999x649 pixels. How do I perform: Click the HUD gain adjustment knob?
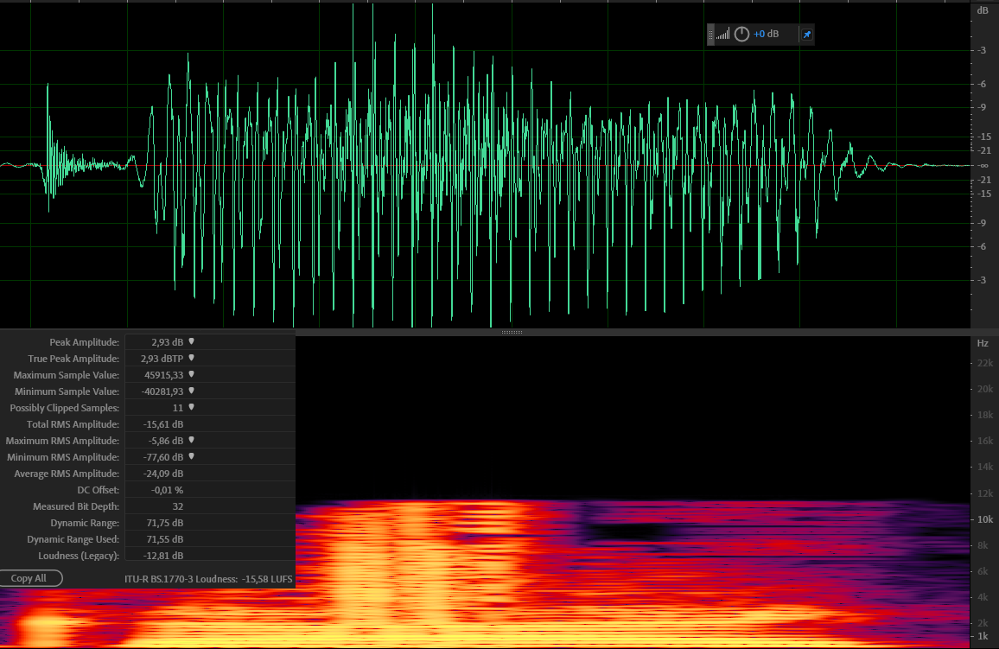[741, 35]
